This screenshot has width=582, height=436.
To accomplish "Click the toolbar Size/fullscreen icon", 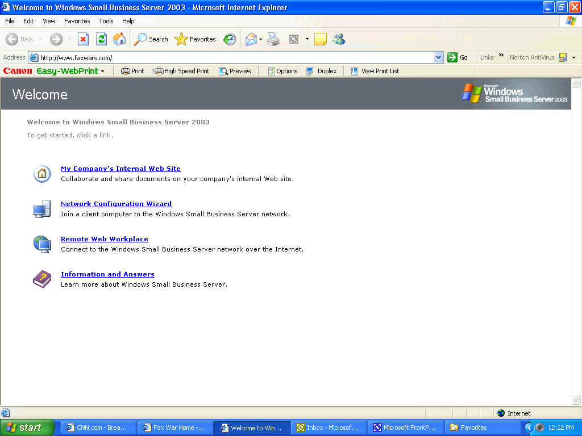I will tap(294, 39).
